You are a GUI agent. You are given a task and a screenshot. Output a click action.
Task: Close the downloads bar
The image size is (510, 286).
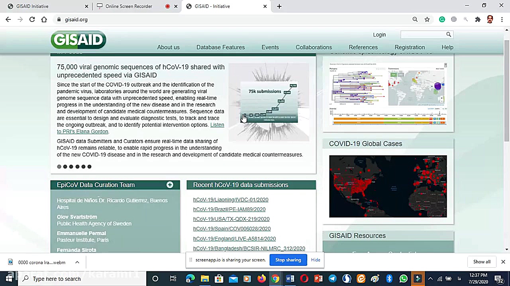[x=503, y=262]
